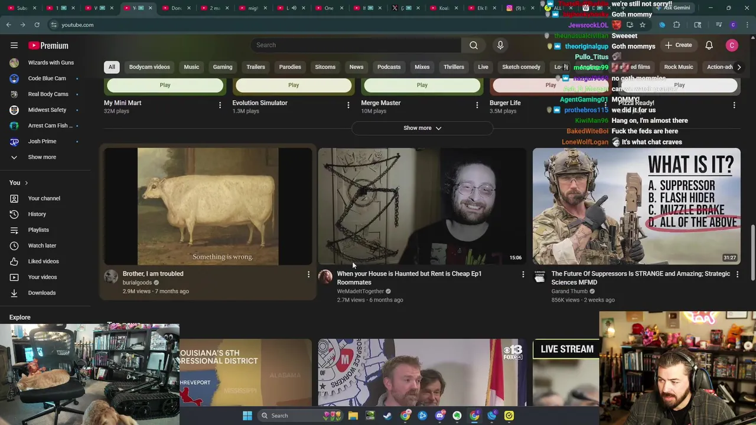This screenshot has height=425, width=756.
Task: Open the Chrome three-dot menu
Action: click(x=746, y=25)
